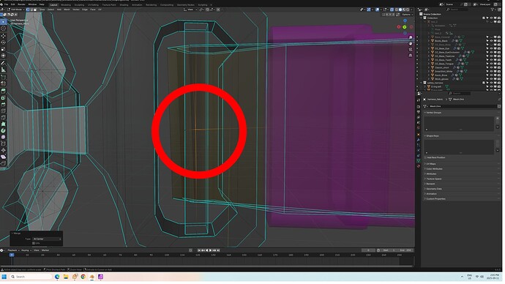
Task: Select the Cursor tool in the viewport toolbar
Action: coord(3,29)
